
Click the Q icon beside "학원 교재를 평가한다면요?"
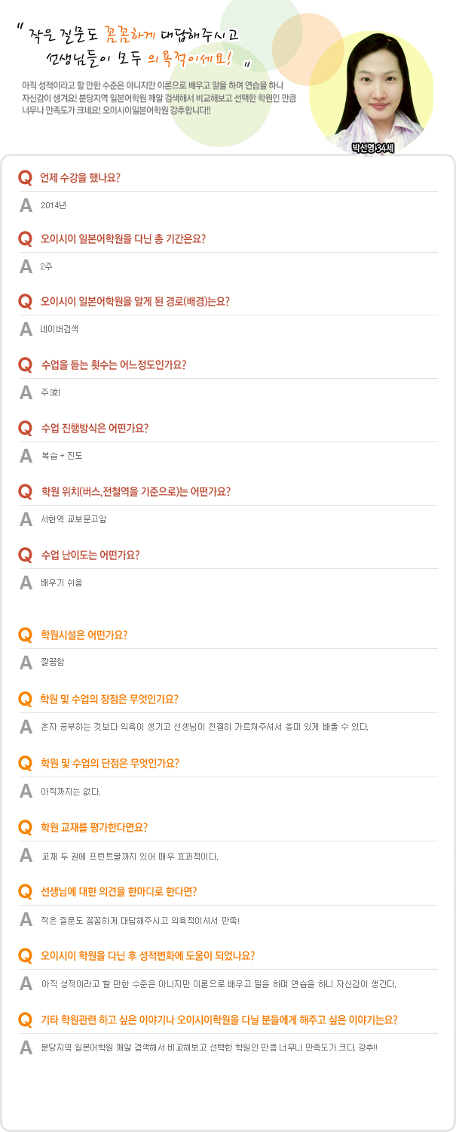pyautogui.click(x=25, y=826)
